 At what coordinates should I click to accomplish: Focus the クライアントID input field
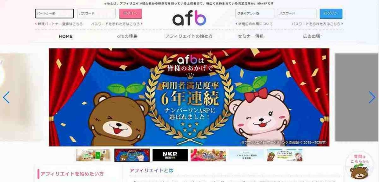255,14
